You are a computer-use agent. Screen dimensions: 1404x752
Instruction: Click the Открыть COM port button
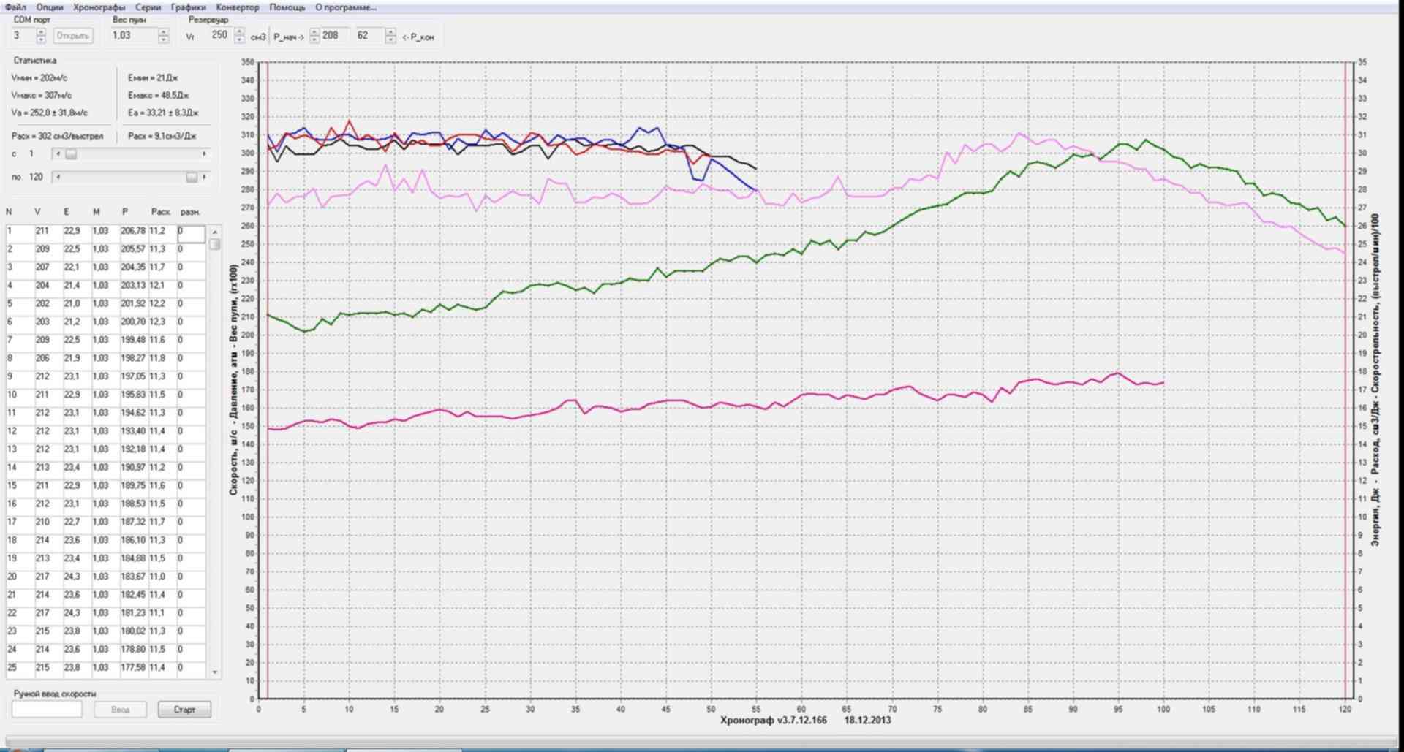point(73,36)
